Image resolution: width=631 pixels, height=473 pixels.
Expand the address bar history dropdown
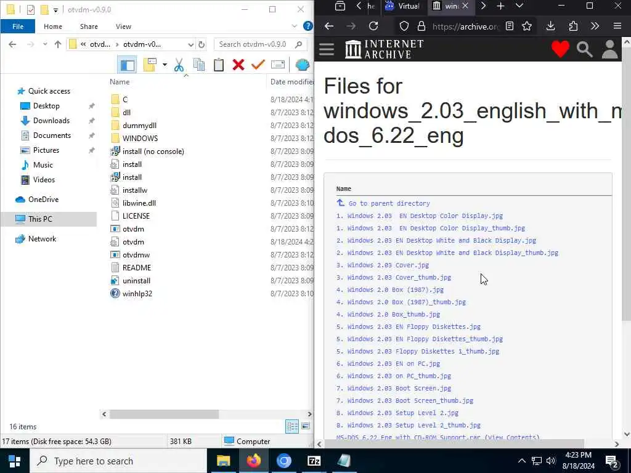(190, 44)
